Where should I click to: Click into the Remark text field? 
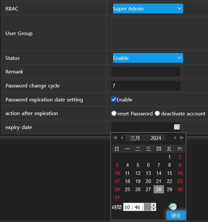tap(146, 72)
